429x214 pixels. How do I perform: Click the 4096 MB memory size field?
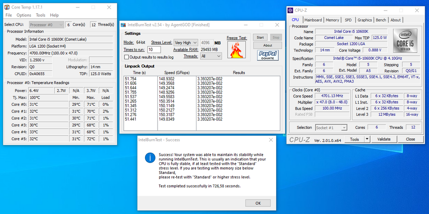(207, 43)
